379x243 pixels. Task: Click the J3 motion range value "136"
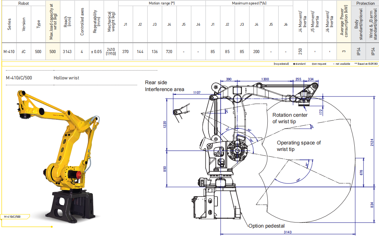(x=155, y=52)
